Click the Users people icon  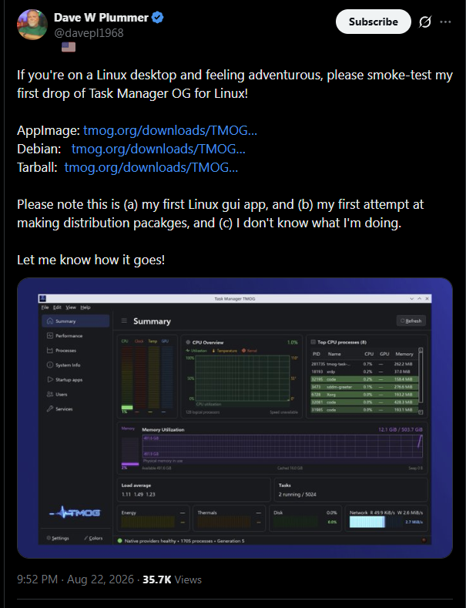point(49,395)
